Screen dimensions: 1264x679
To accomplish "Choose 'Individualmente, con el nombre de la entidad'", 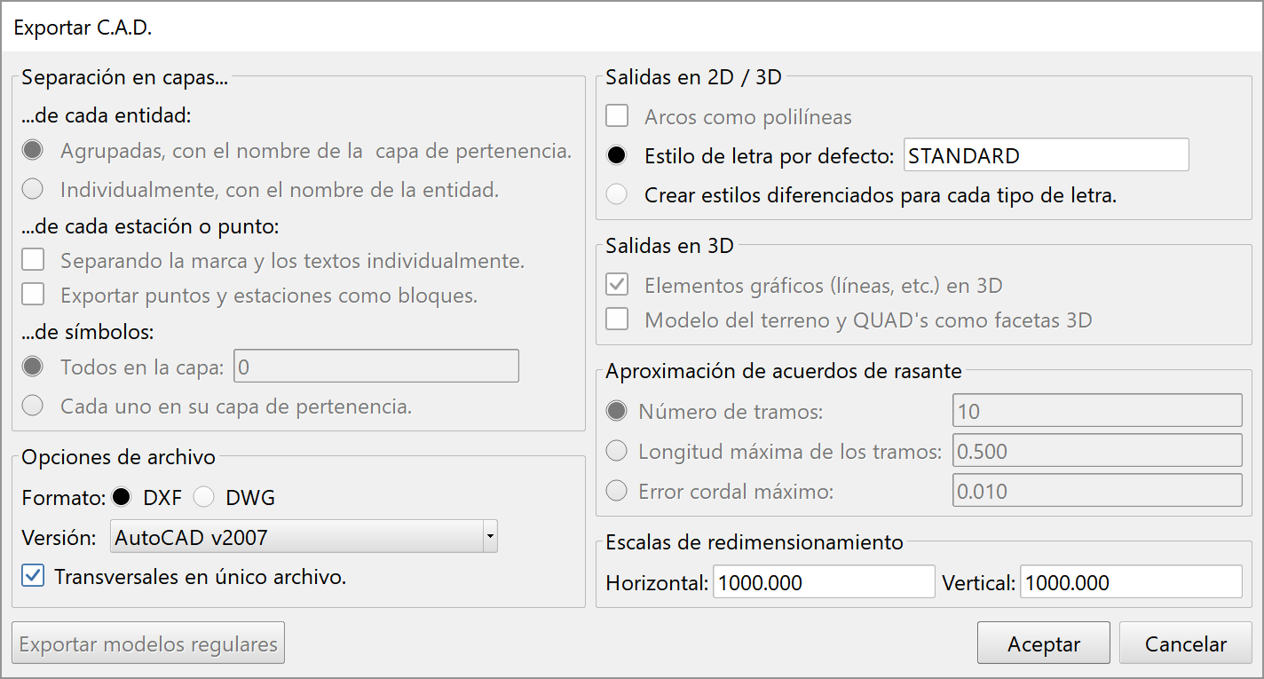I will 34,188.
